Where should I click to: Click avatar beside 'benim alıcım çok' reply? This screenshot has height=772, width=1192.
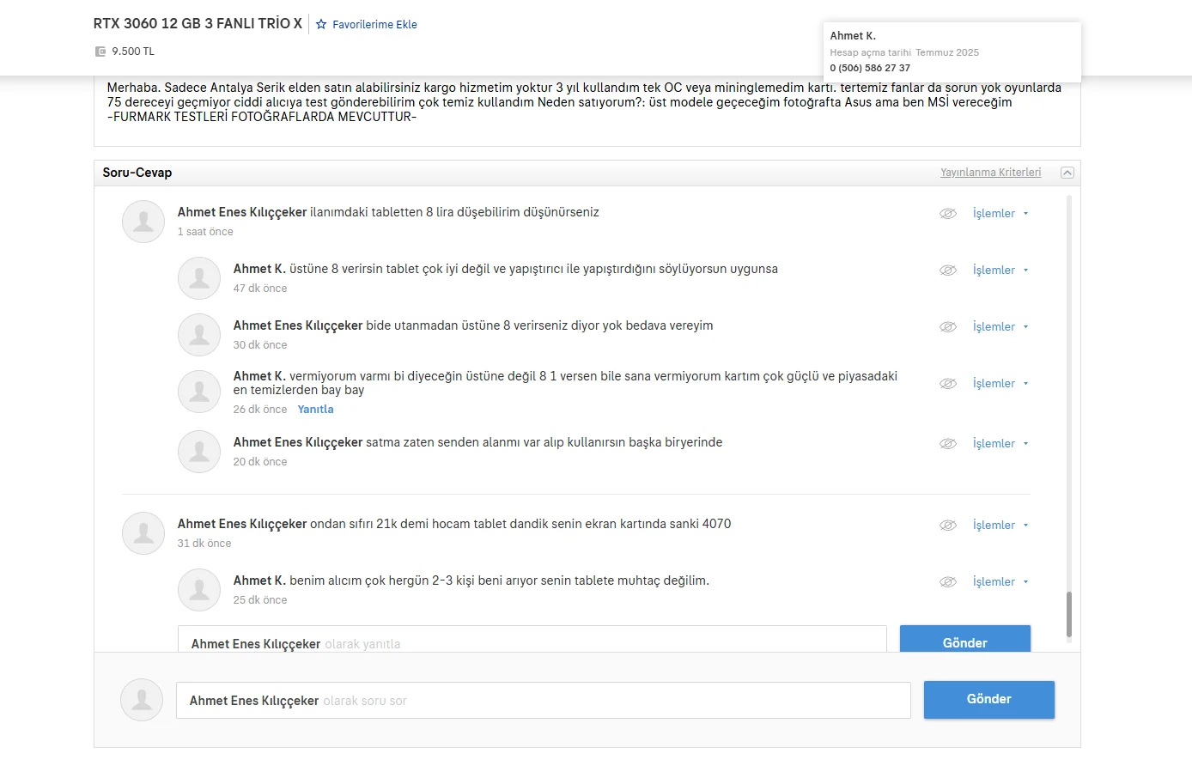tap(199, 590)
